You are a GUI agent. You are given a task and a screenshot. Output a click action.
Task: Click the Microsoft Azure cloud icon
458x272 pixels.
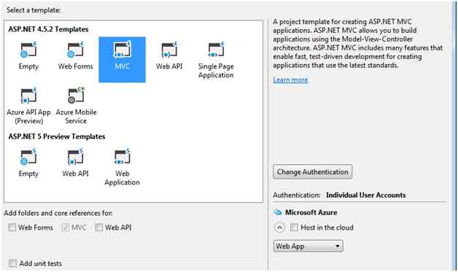277,212
